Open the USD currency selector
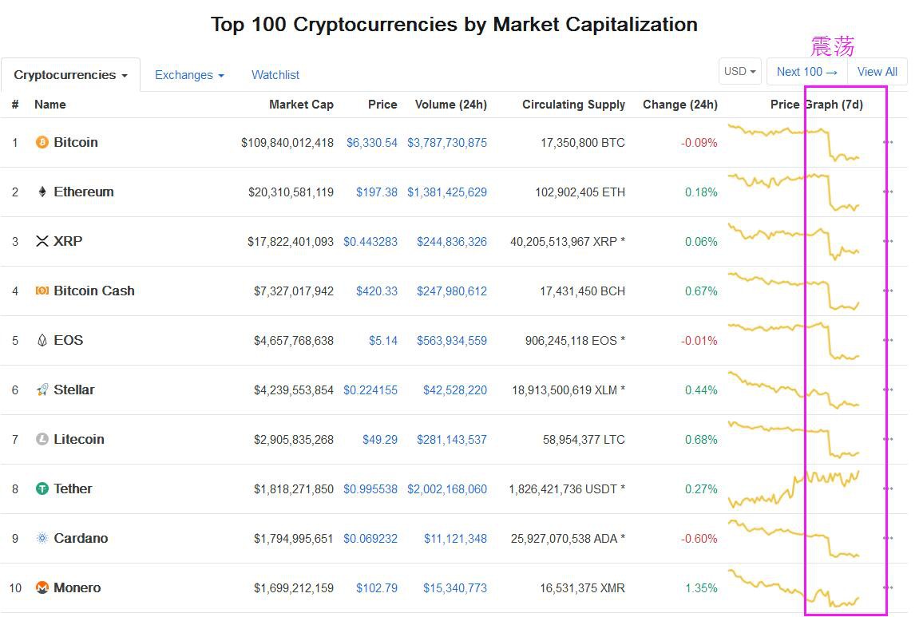Image resolution: width=923 pixels, height=617 pixels. click(x=740, y=71)
